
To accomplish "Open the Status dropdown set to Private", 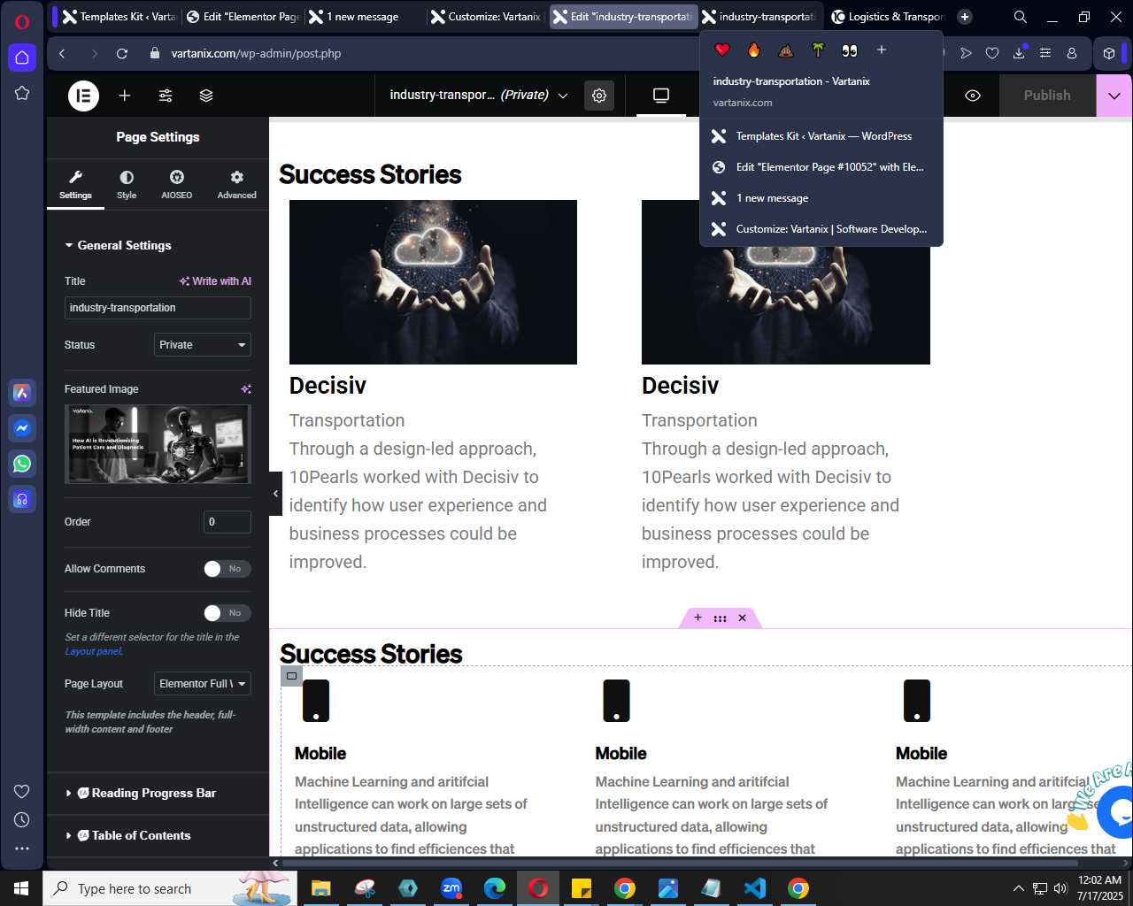I will tap(203, 345).
